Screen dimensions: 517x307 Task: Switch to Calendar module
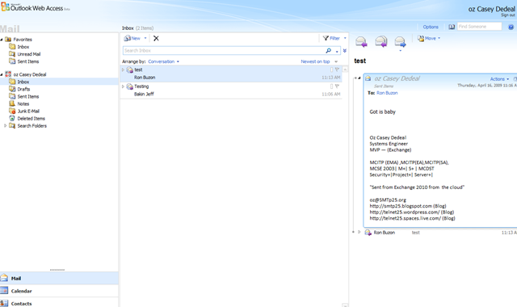(x=59, y=291)
